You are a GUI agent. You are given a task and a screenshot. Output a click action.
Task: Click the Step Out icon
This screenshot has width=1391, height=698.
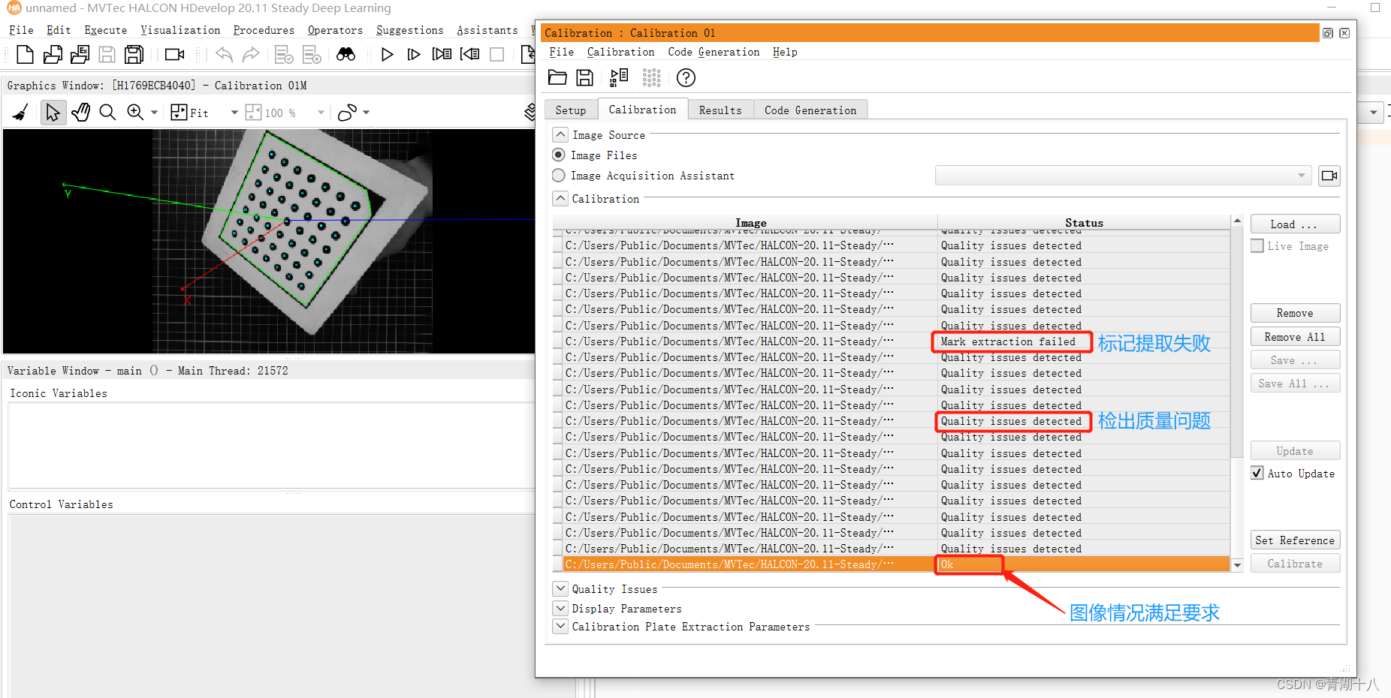[x=469, y=55]
